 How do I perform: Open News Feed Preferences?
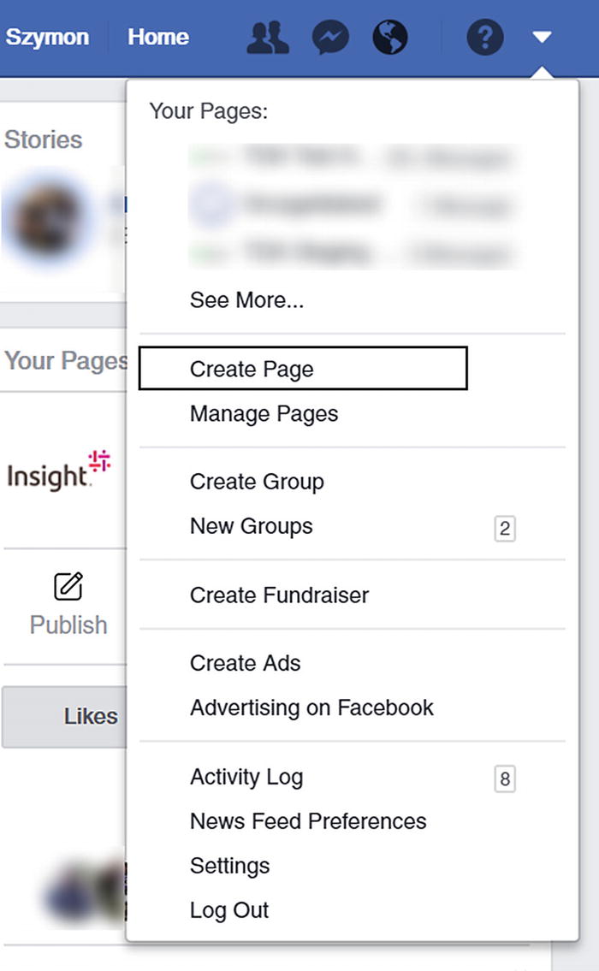point(308,821)
